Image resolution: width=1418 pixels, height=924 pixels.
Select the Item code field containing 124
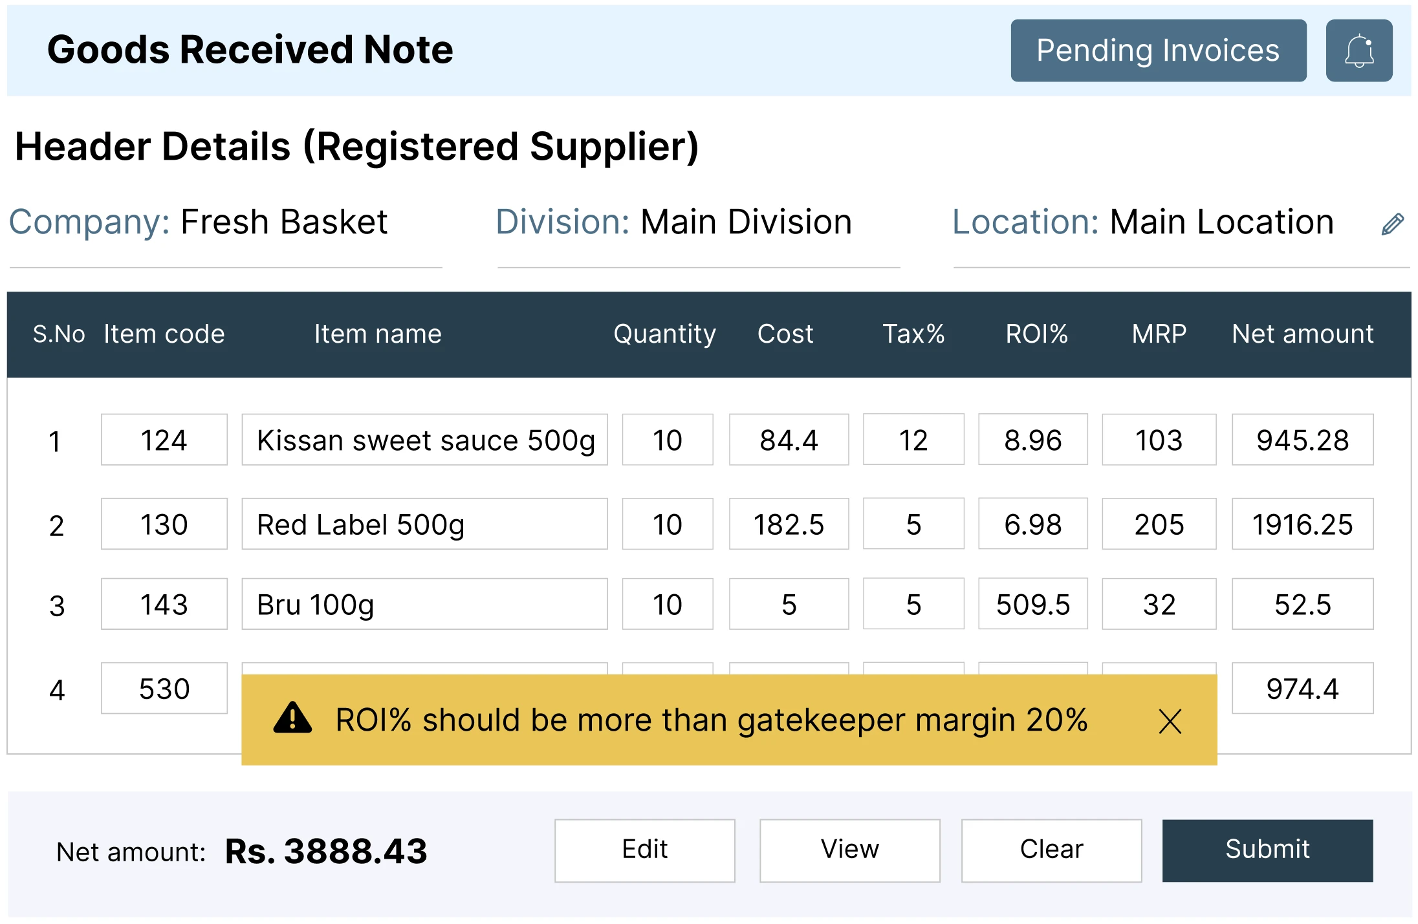coord(164,440)
